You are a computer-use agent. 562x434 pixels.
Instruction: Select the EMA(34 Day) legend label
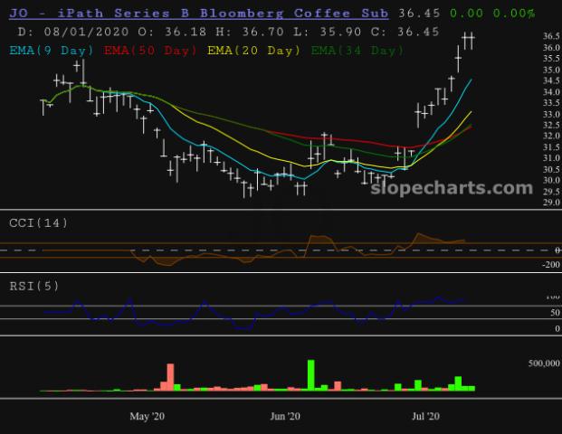click(356, 51)
